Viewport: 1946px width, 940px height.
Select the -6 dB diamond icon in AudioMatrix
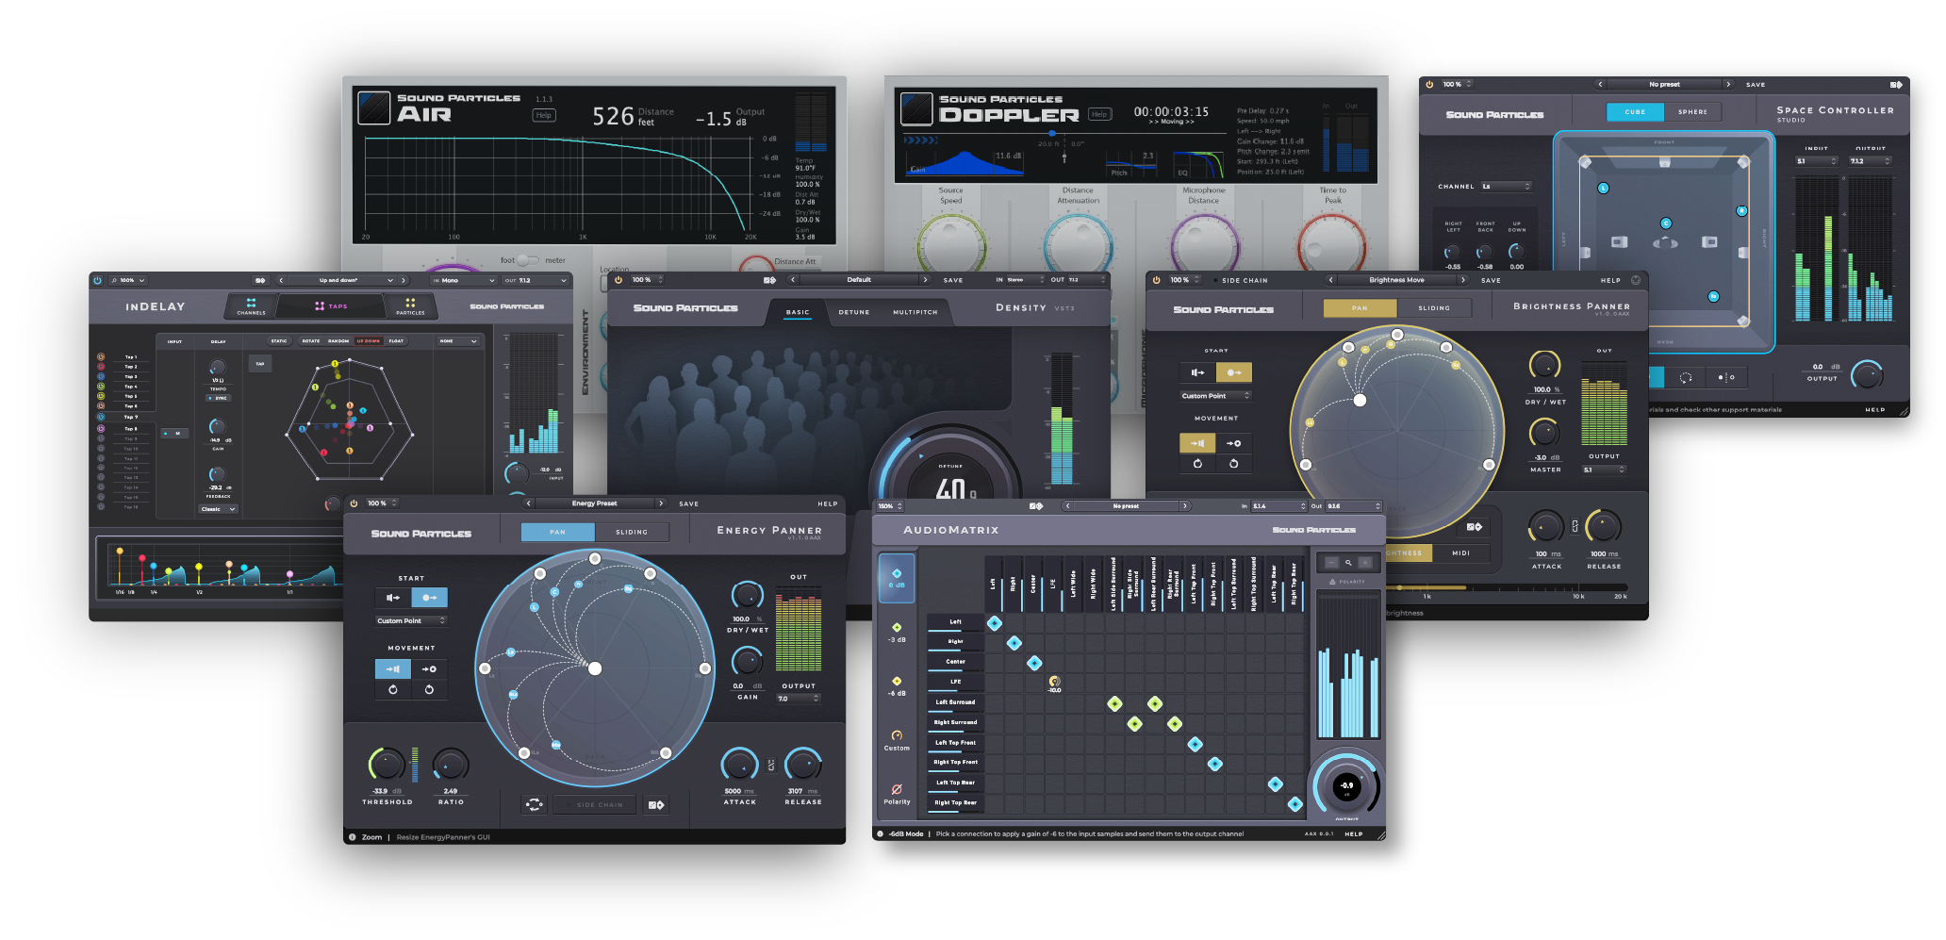click(896, 681)
